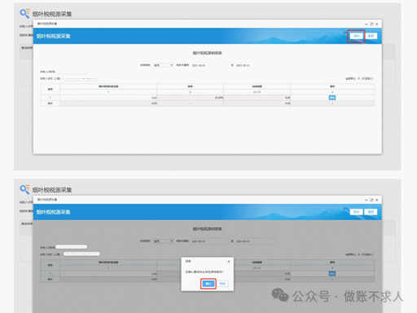Click the blue row action button in lower table
Viewport: 417px width, 313px height.
[x=332, y=274]
